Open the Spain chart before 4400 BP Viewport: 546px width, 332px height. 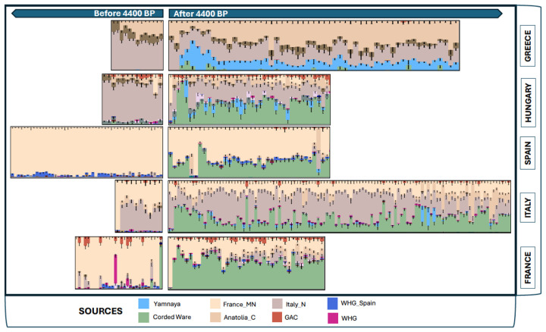click(x=86, y=152)
